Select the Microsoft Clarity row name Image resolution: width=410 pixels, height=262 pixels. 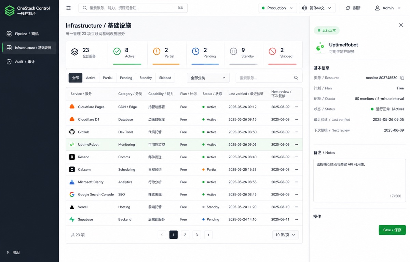(91, 182)
